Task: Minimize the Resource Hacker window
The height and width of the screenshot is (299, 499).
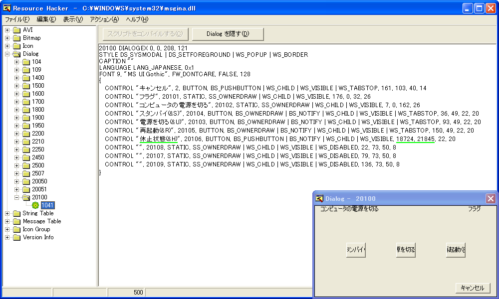Action: (x=468, y=8)
